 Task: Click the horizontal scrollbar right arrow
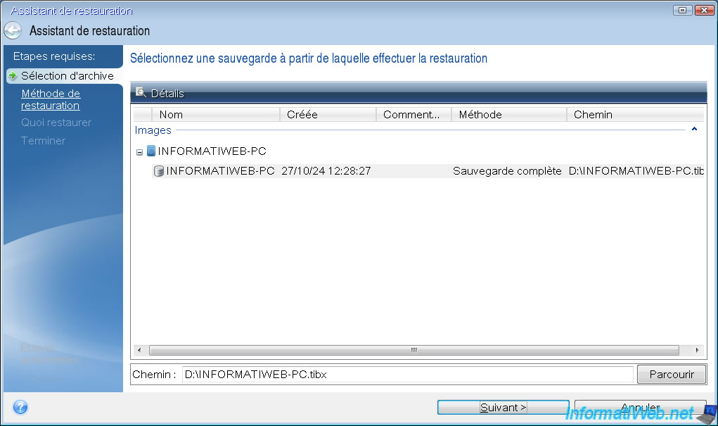point(697,350)
